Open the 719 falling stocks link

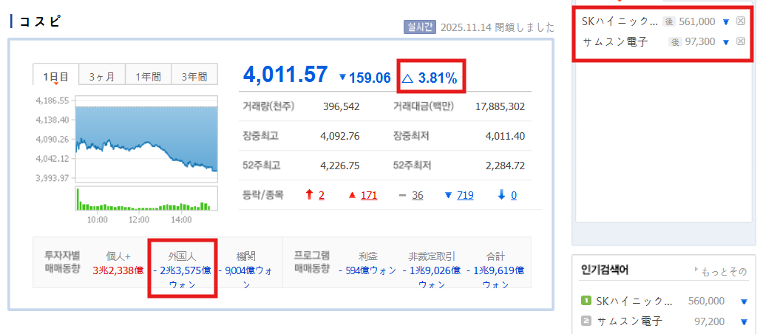click(465, 195)
